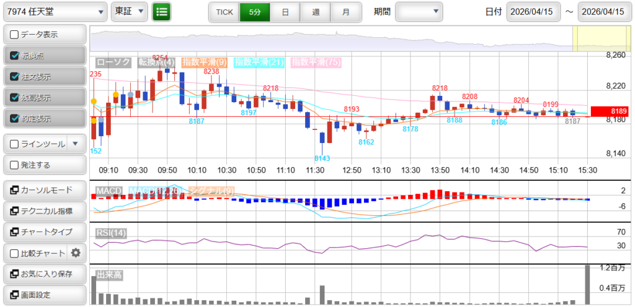Image resolution: width=635 pixels, height=307 pixels.
Task: Switch to the TICK chart interval
Action: (224, 12)
